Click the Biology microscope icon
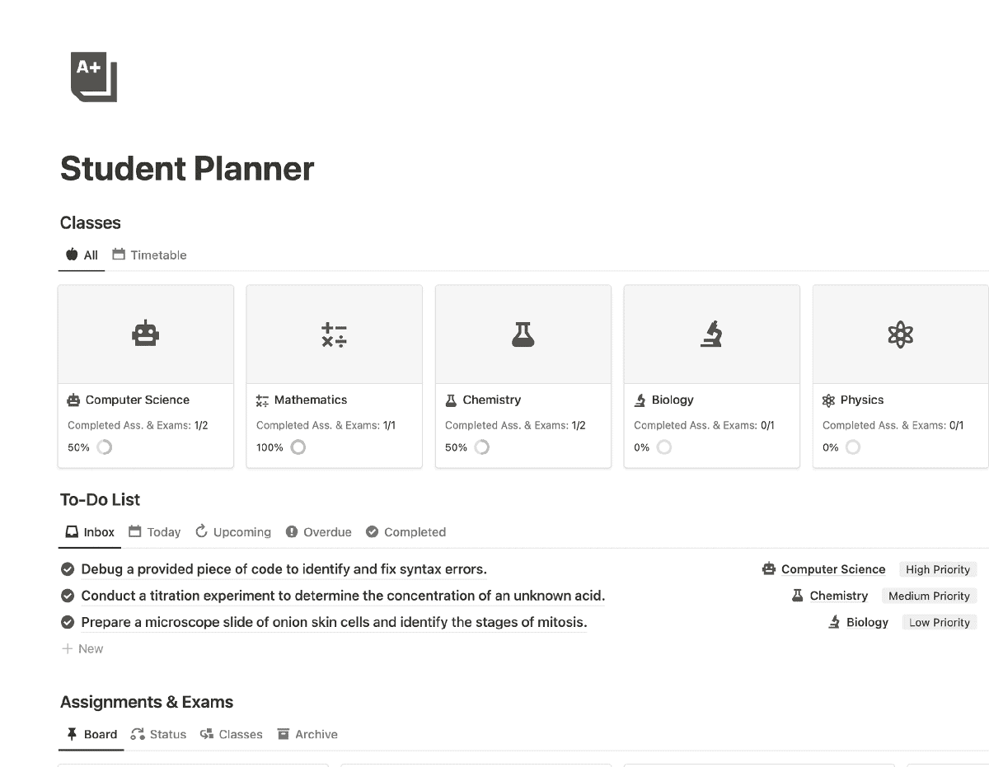Viewport: 989px width, 767px height. pyautogui.click(x=711, y=333)
